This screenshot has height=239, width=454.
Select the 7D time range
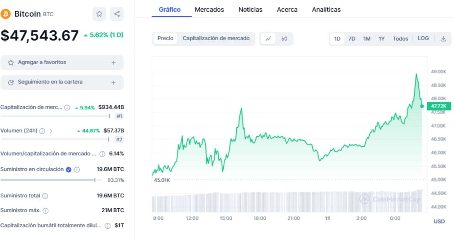pos(352,38)
